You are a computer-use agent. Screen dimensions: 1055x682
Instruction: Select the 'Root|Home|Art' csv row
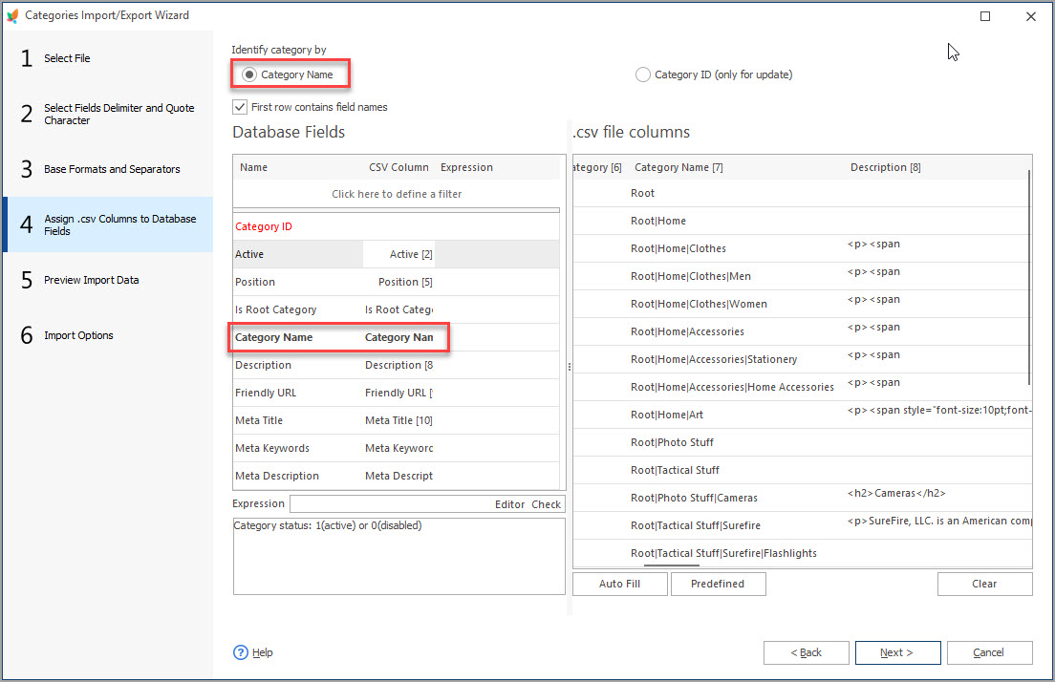(x=802, y=415)
